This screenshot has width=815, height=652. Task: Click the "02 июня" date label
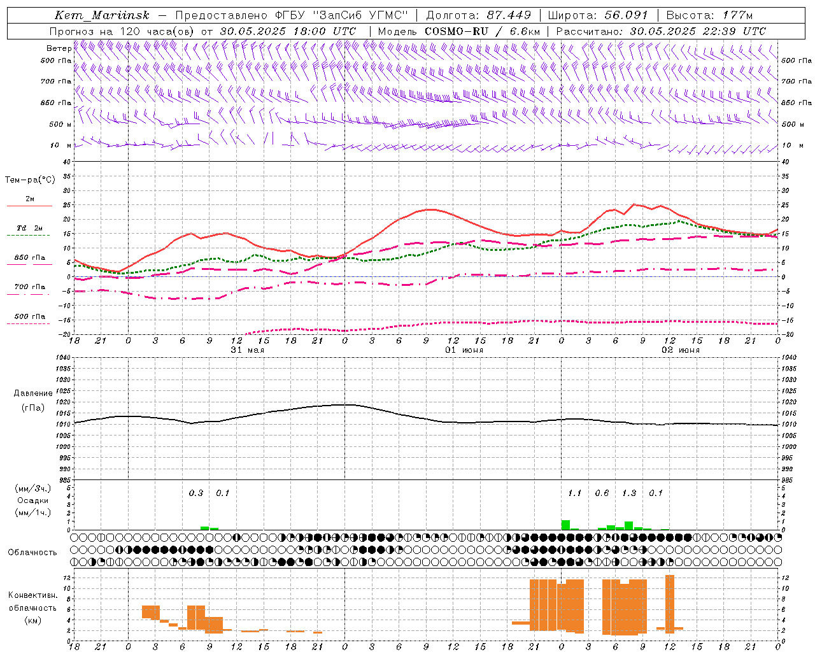(x=680, y=350)
